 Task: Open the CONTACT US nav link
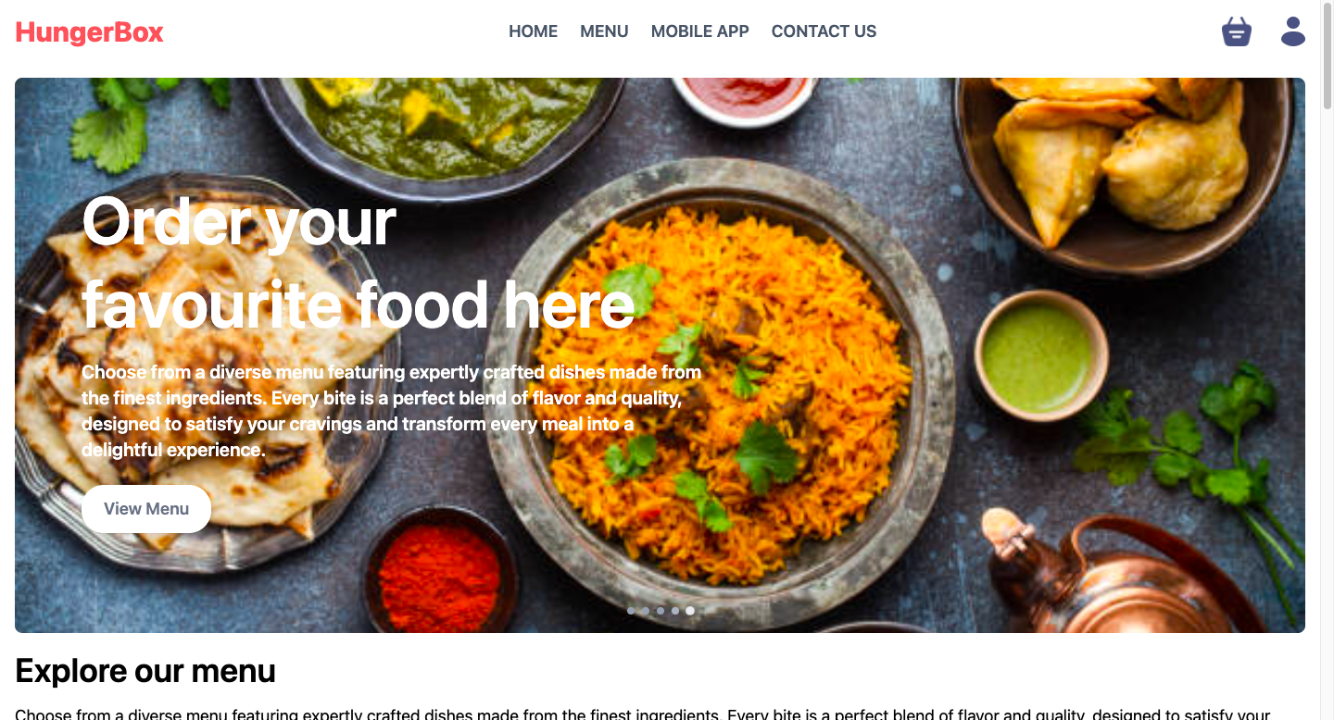pyautogui.click(x=824, y=31)
